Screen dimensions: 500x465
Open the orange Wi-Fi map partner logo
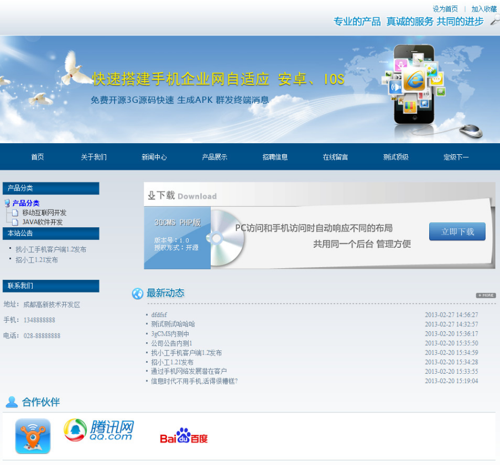coord(33,436)
